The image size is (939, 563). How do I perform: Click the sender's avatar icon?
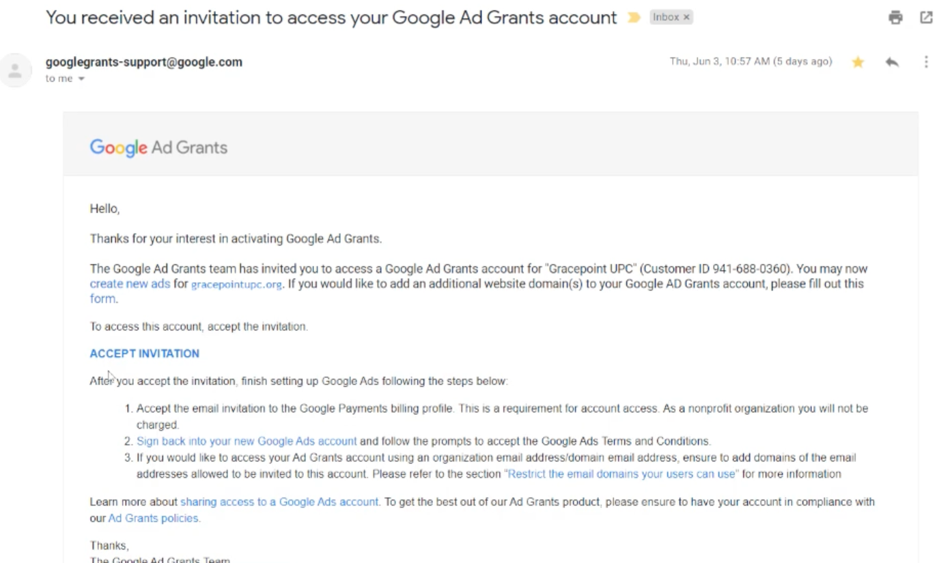[x=15, y=70]
